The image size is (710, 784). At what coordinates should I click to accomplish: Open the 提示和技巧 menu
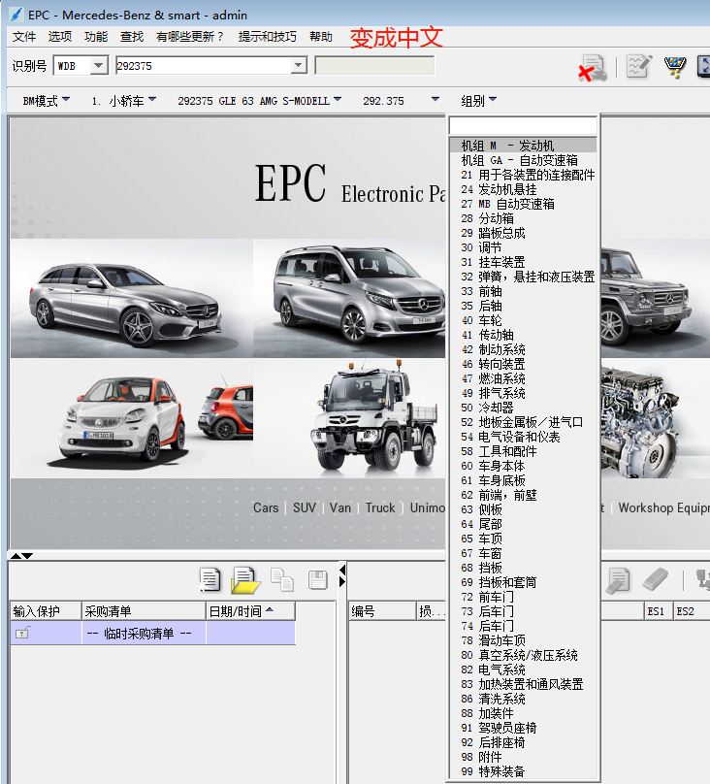268,37
